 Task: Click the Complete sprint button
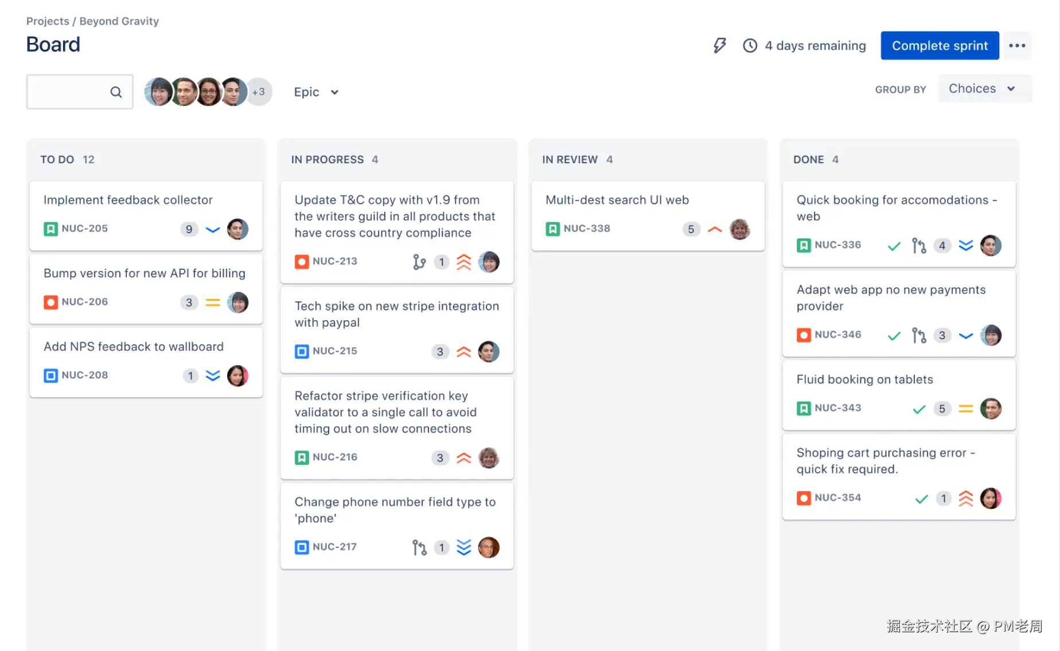tap(939, 45)
